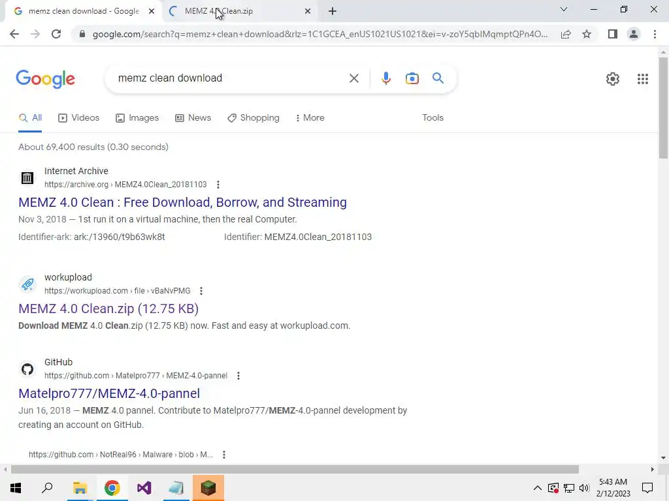Switch to News results
This screenshot has height=501, width=669.
pos(193,118)
